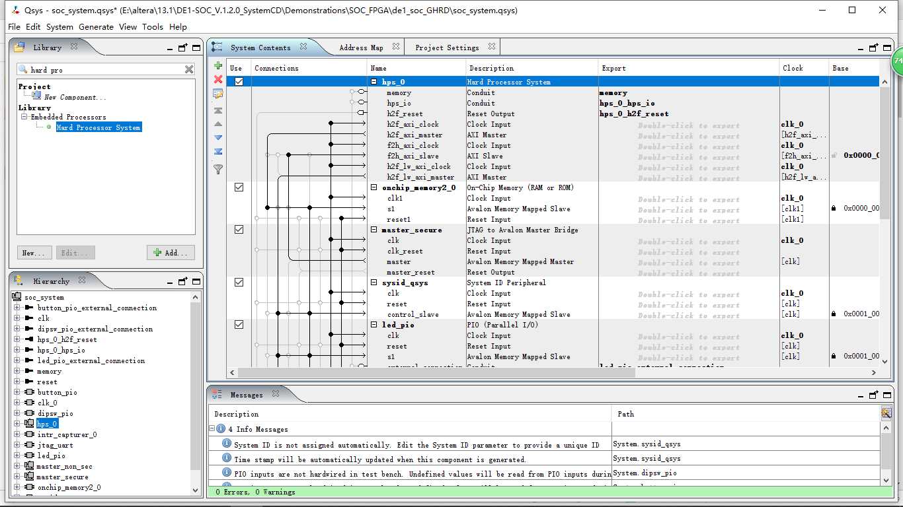Image resolution: width=903 pixels, height=507 pixels.
Task: Maximize the System Contents panel
Action: (x=887, y=48)
